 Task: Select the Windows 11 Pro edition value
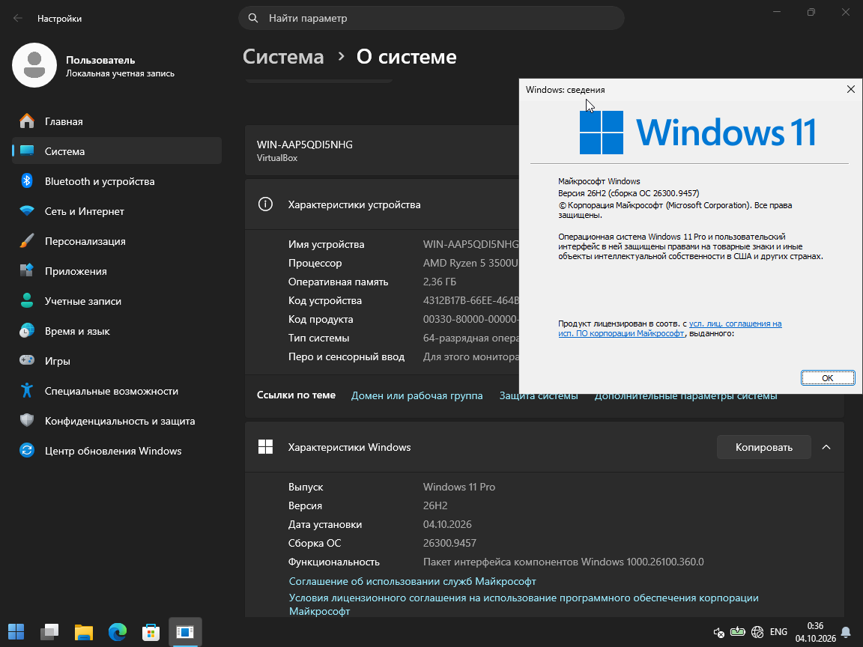pos(459,487)
